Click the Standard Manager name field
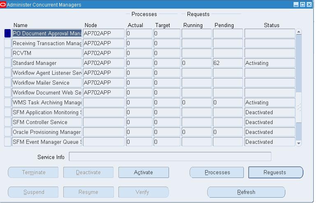The height and width of the screenshot is (203, 317). (46, 63)
